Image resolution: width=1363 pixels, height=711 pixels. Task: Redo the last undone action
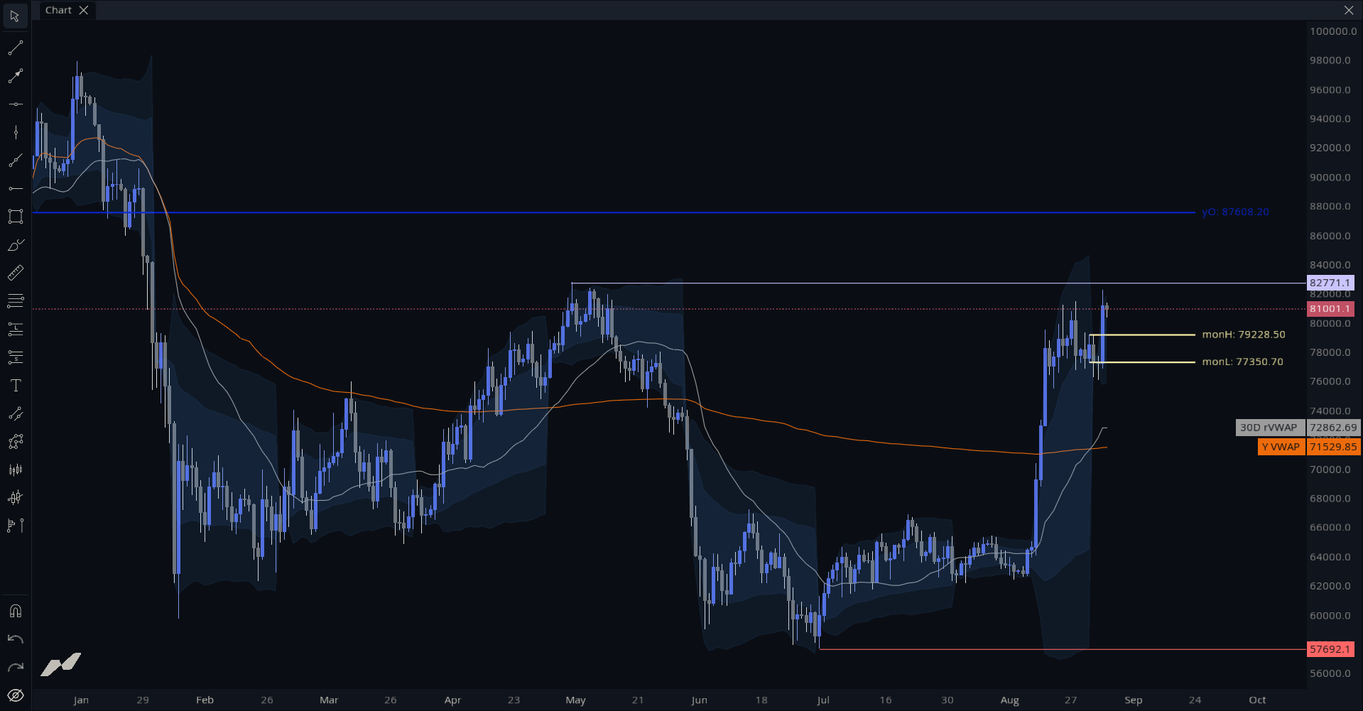point(15,668)
